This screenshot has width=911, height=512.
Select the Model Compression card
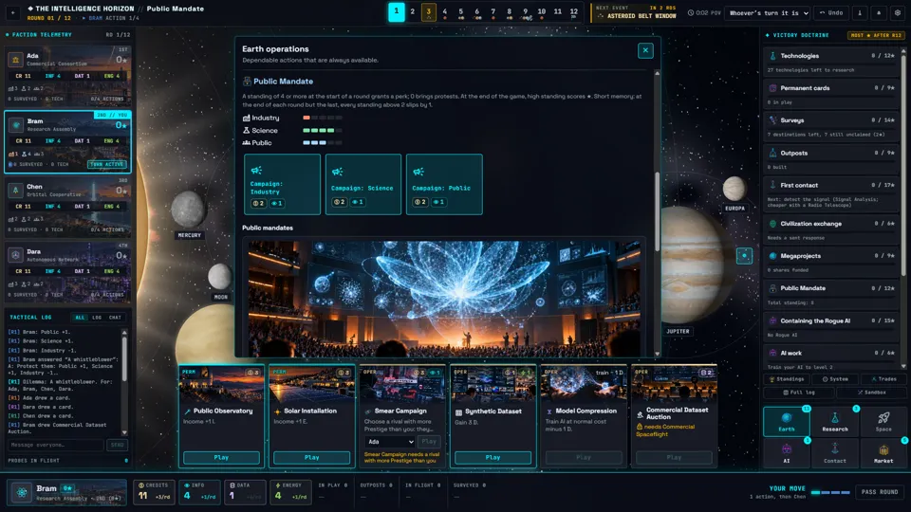pyautogui.click(x=584, y=415)
